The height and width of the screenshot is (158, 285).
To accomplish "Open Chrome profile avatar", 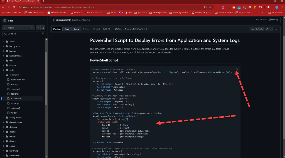I will coord(277,7).
